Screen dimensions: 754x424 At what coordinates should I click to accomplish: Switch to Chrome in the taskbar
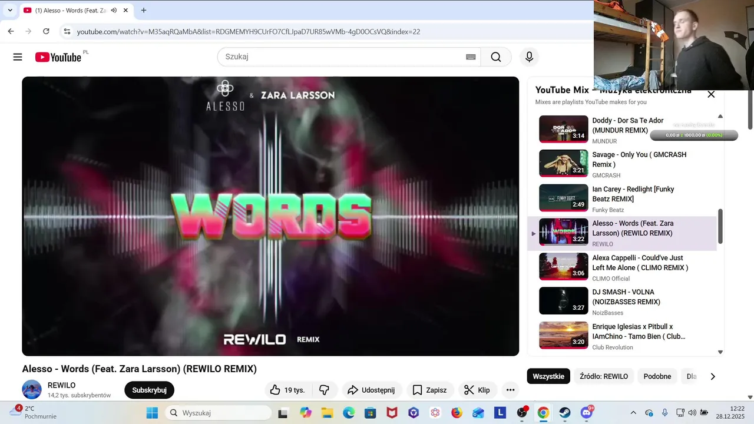(x=543, y=413)
